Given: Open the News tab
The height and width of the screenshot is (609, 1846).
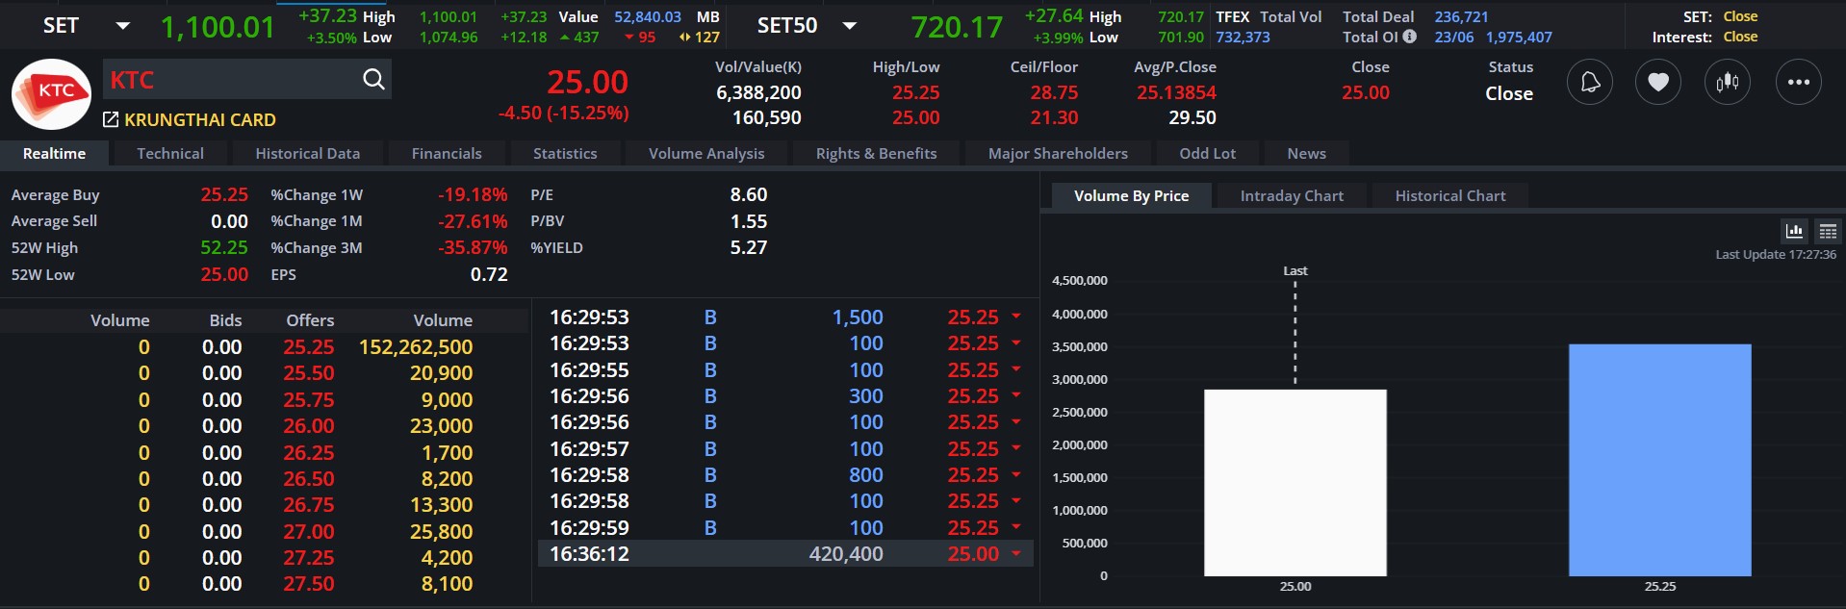Looking at the screenshot, I should tap(1306, 154).
